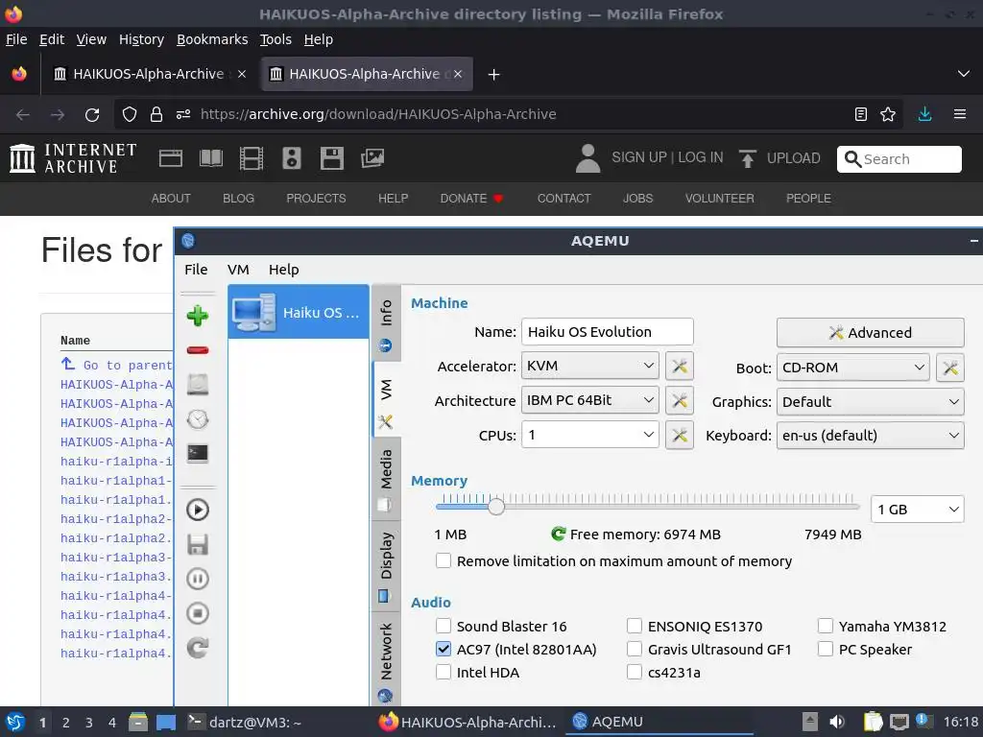Enable Intel HDA audio card
Screen dimensions: 983x737
tap(444, 672)
